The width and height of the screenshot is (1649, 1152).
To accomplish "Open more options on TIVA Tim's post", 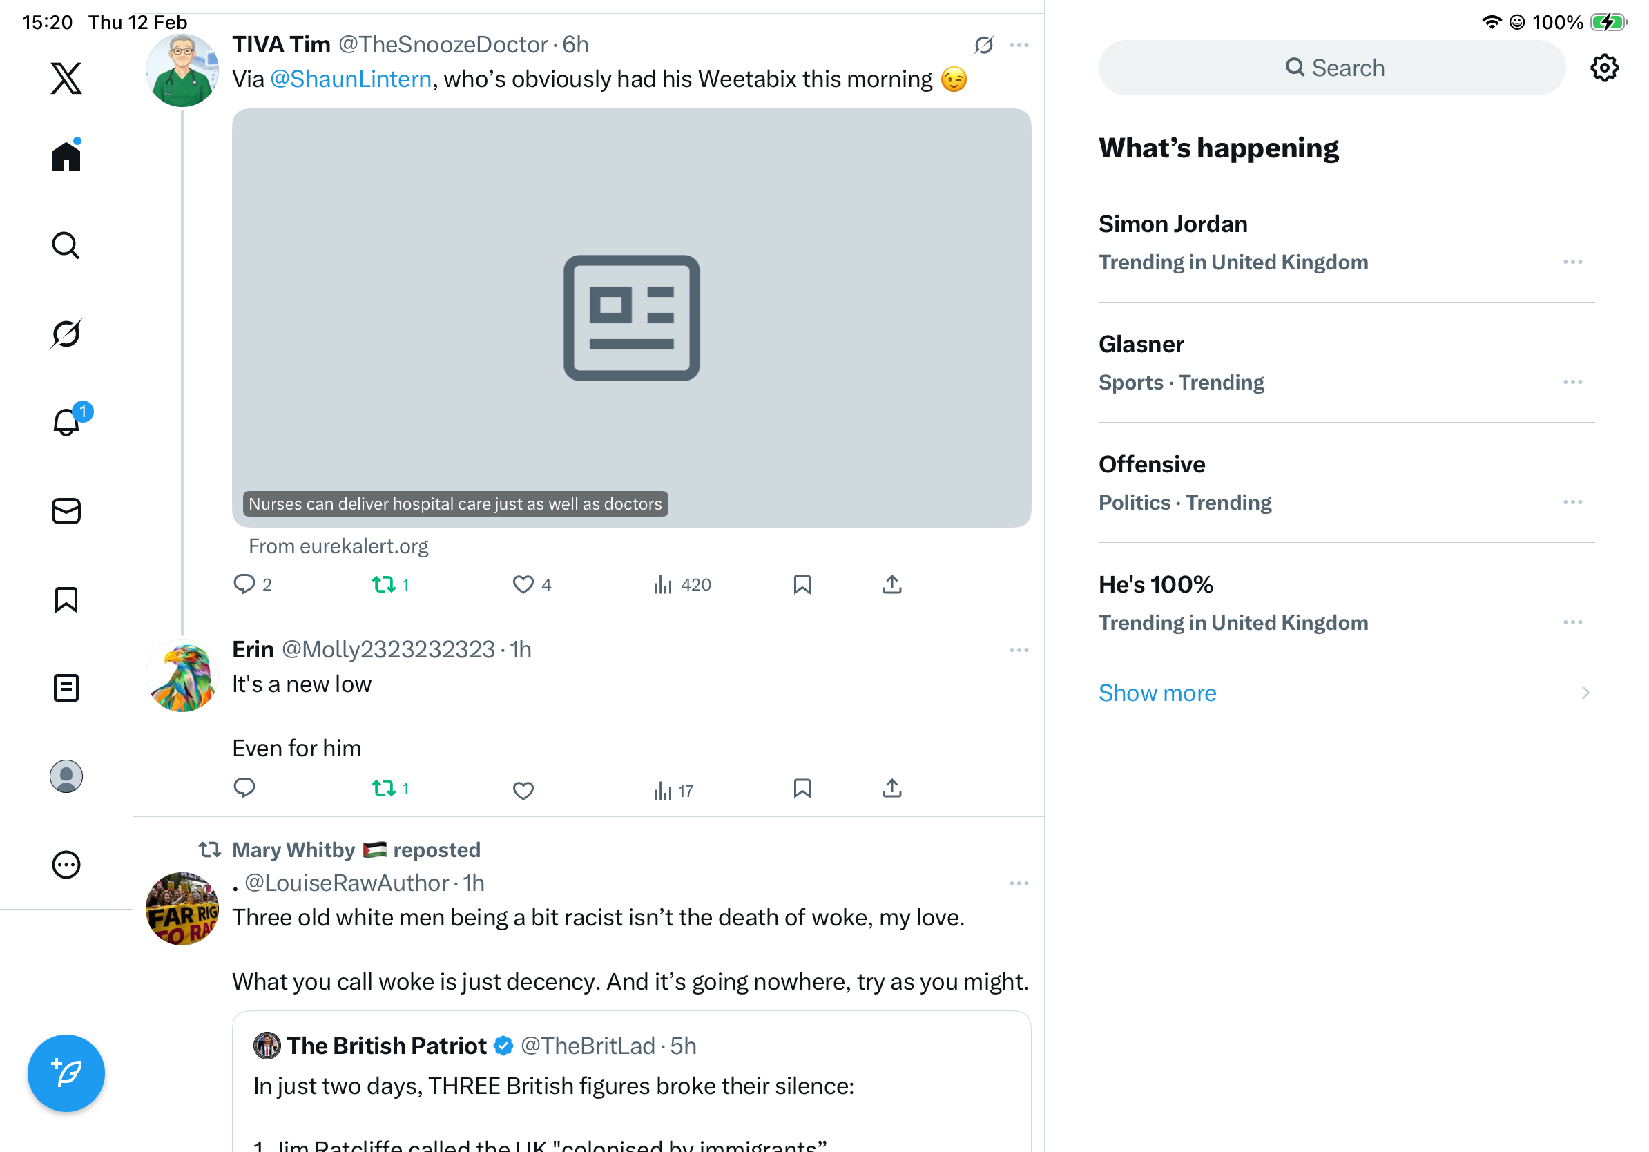I will (1019, 46).
